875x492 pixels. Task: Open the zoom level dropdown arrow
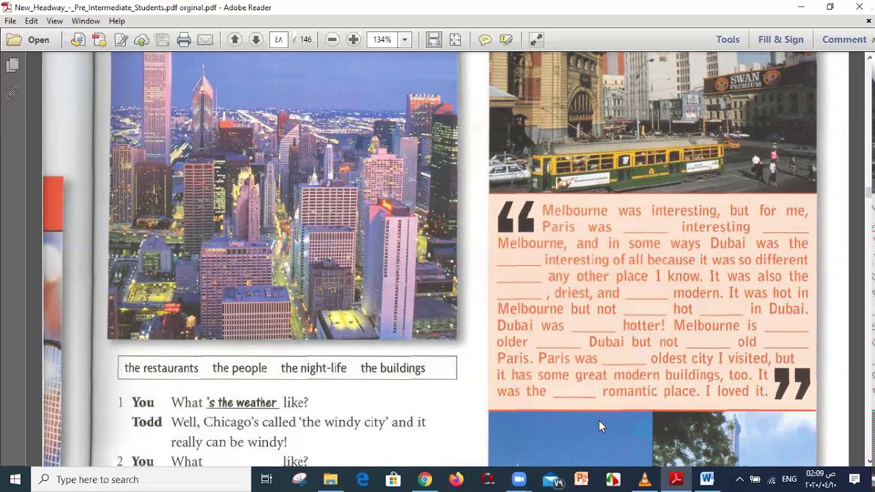point(405,40)
